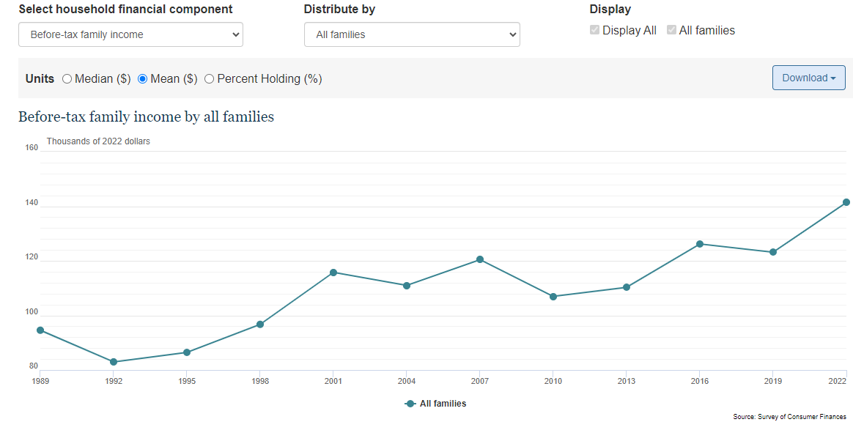This screenshot has height=422, width=853.
Task: Select the 2016 data point marker
Action: pyautogui.click(x=700, y=244)
